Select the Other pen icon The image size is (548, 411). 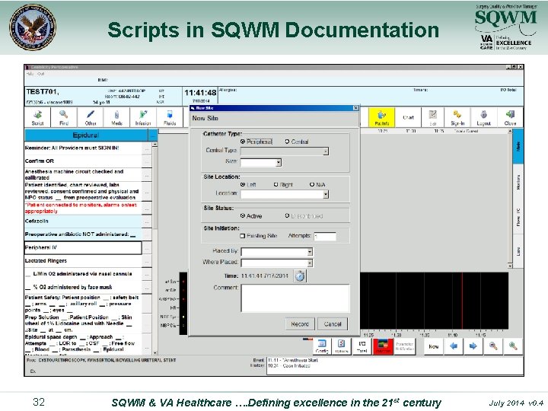coord(90,117)
